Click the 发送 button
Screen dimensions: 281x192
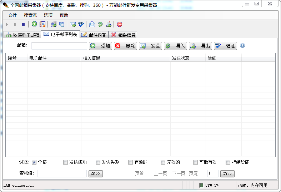tap(151, 46)
